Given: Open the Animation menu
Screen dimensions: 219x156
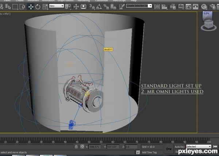Looking at the screenshot, I should click(48, 1).
